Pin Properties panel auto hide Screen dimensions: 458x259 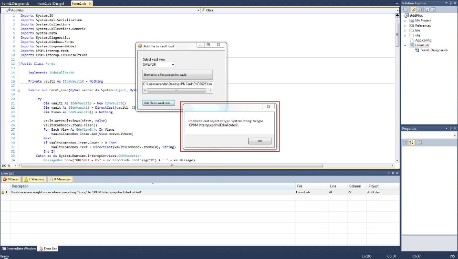coord(451,128)
